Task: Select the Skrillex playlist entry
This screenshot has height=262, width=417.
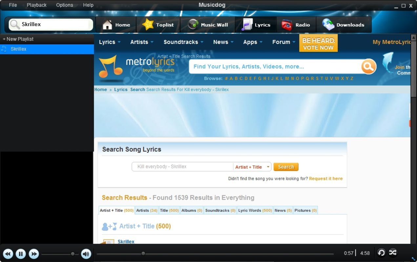Action: coord(47,49)
